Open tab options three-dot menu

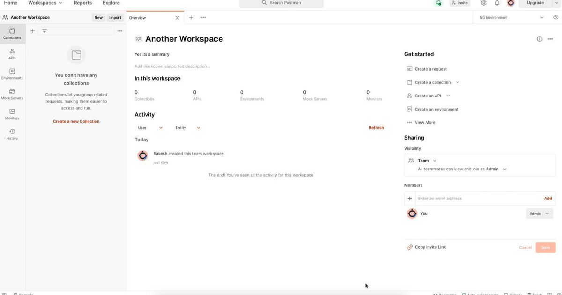point(203,18)
